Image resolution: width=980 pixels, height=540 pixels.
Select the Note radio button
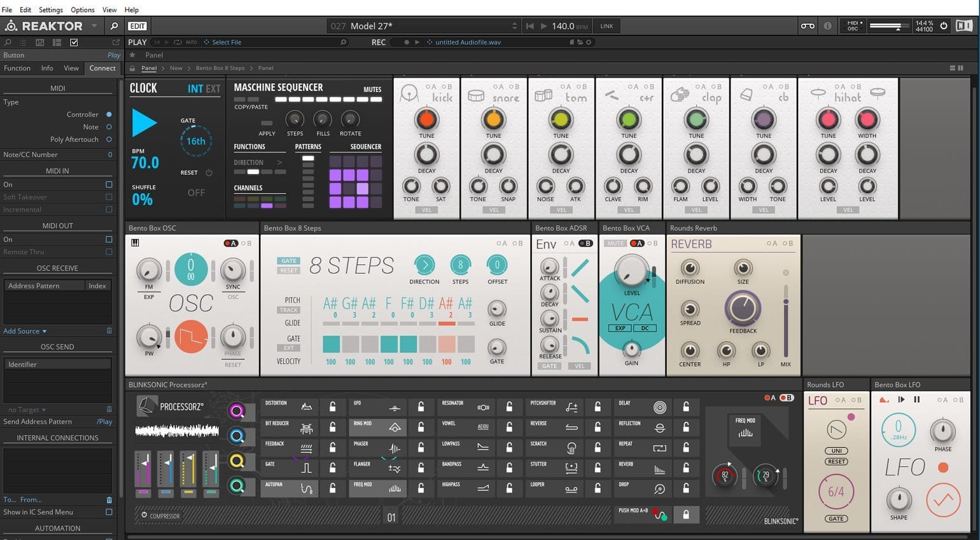(x=109, y=127)
